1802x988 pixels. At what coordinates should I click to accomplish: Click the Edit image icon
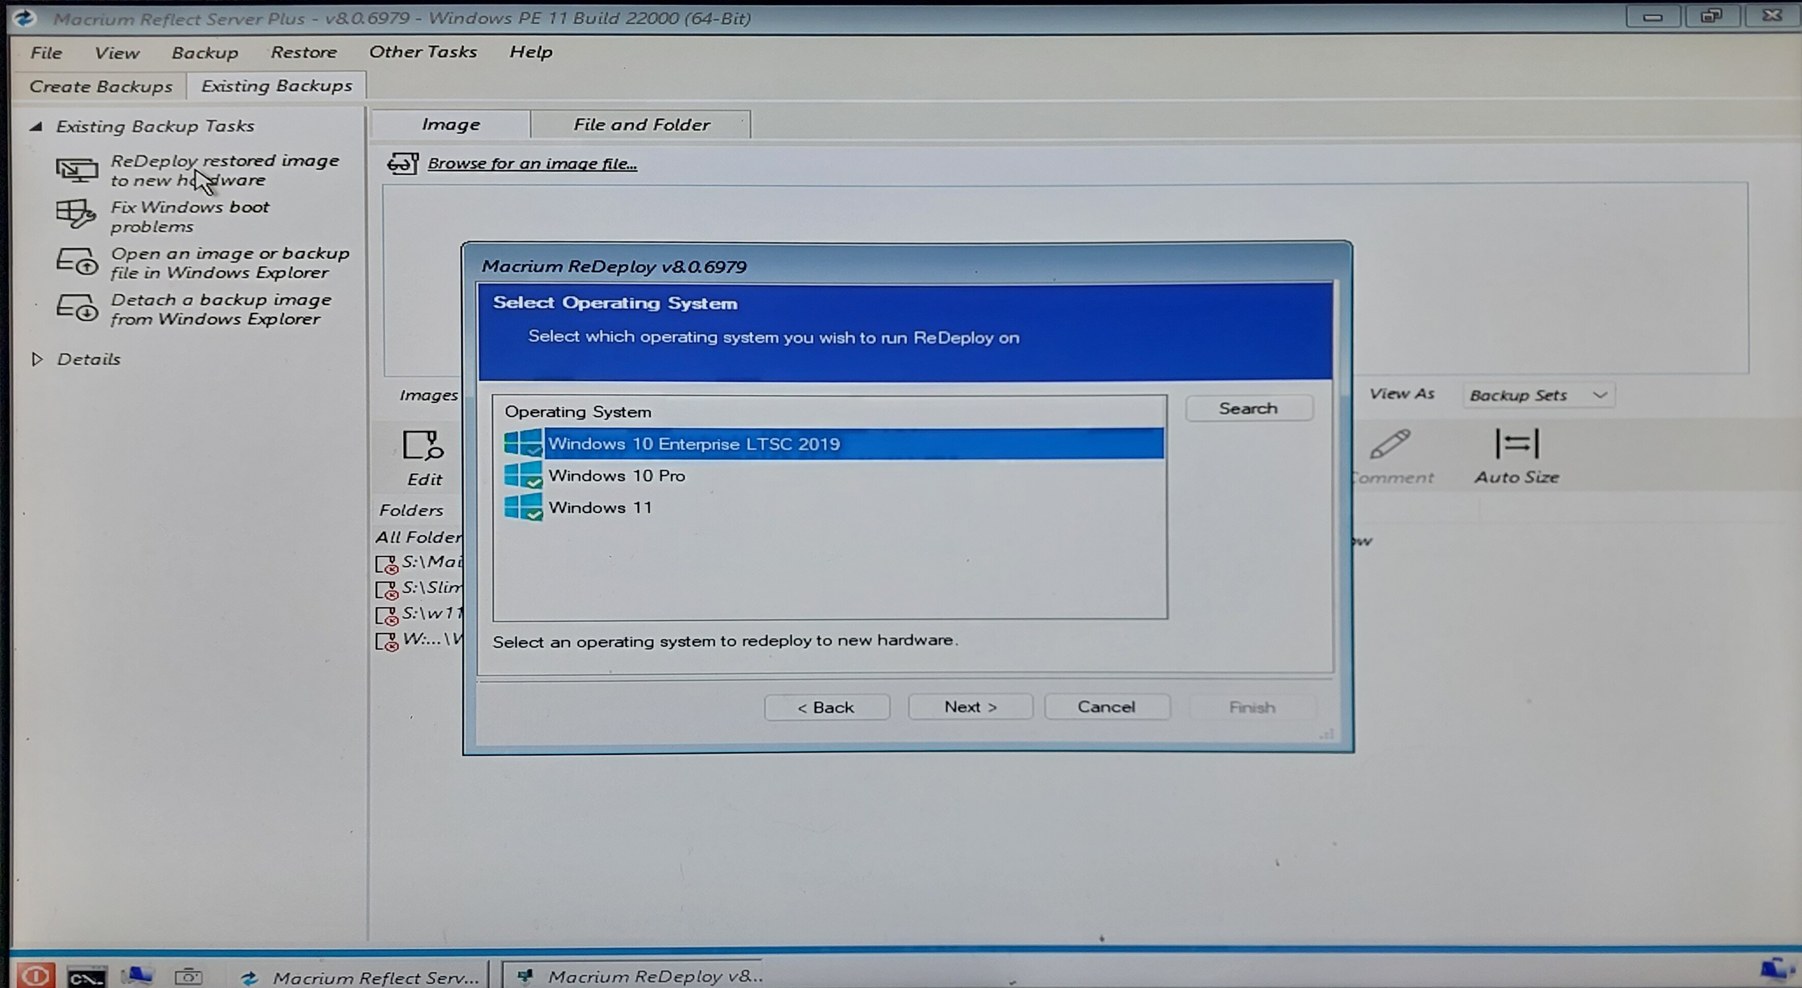[423, 446]
